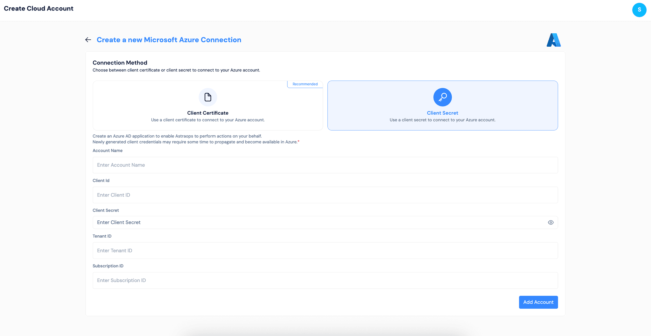Open the user avatar marked S
Screen dimensions: 651x336
tap(640, 10)
